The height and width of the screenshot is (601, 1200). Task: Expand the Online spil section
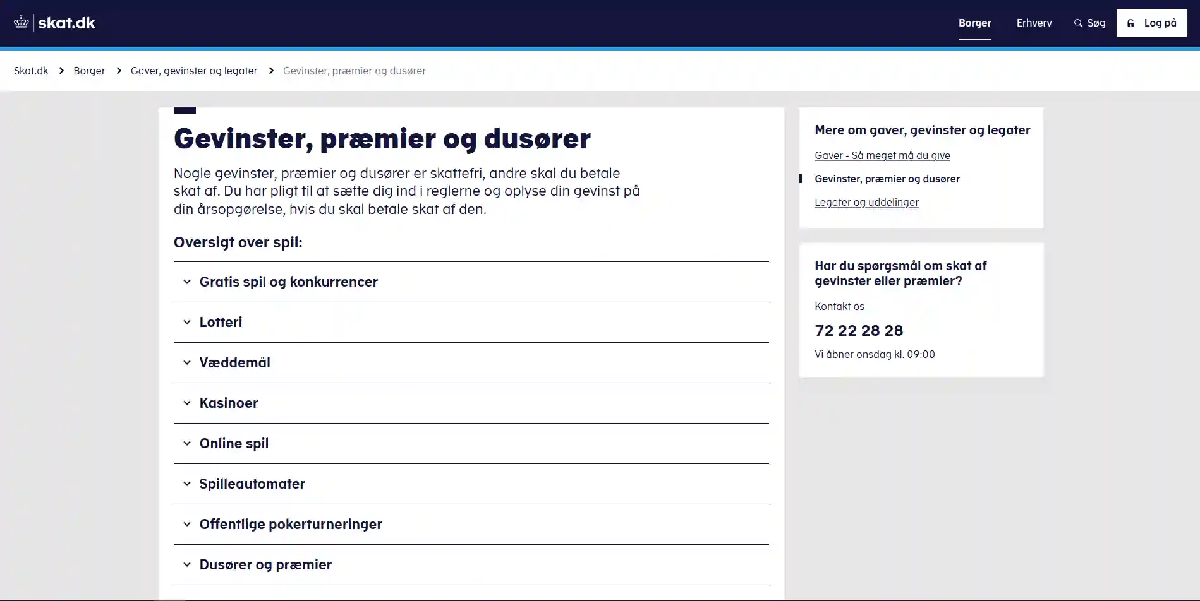pyautogui.click(x=471, y=443)
